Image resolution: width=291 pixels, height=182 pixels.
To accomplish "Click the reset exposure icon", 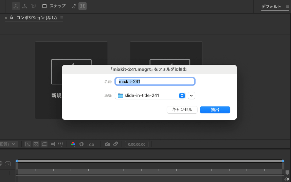I will click(x=81, y=144).
